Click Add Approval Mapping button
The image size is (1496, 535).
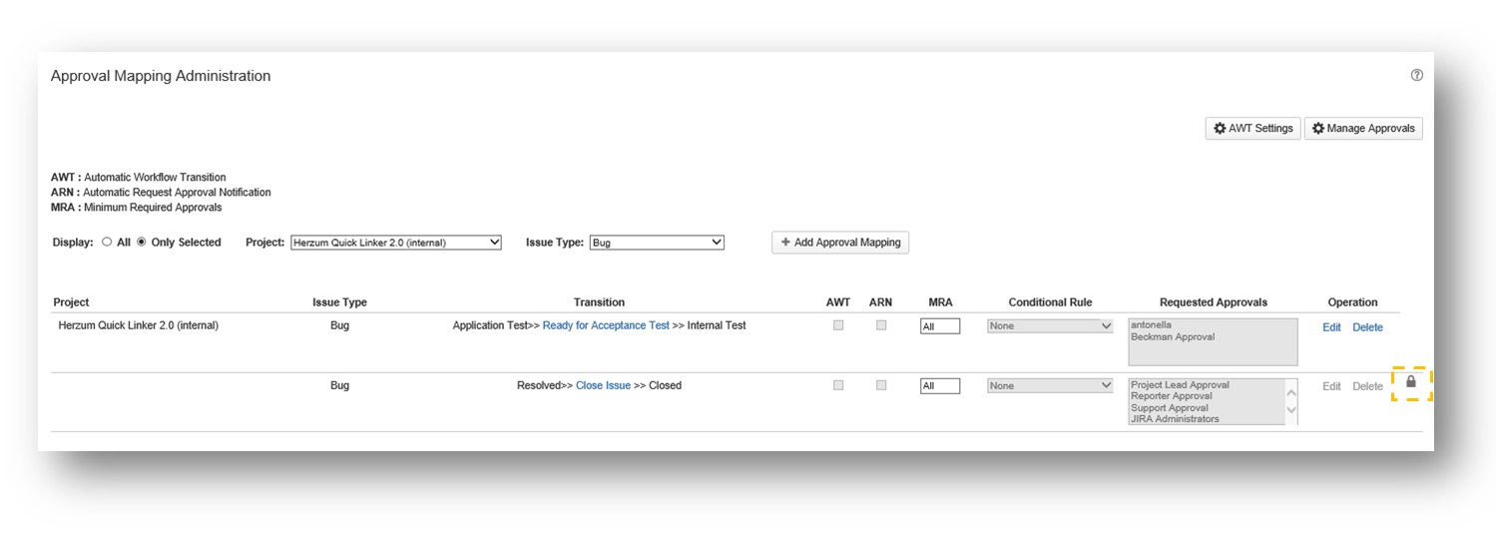click(x=839, y=243)
